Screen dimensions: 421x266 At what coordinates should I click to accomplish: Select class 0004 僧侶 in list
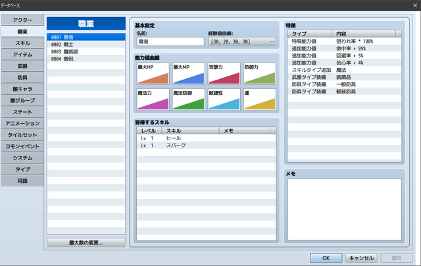click(x=86, y=59)
